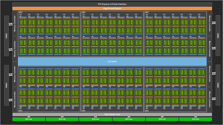Screen dimensions: 223x125
Task: Select second right-side Memory Controller from top
Action: 210,49
